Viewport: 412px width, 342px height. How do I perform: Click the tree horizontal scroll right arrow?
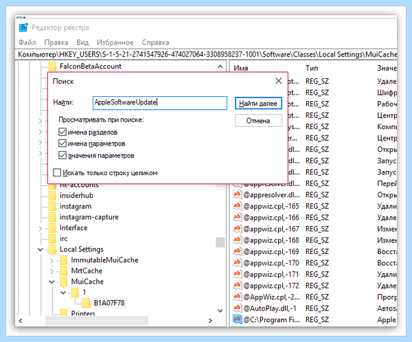pos(210,321)
